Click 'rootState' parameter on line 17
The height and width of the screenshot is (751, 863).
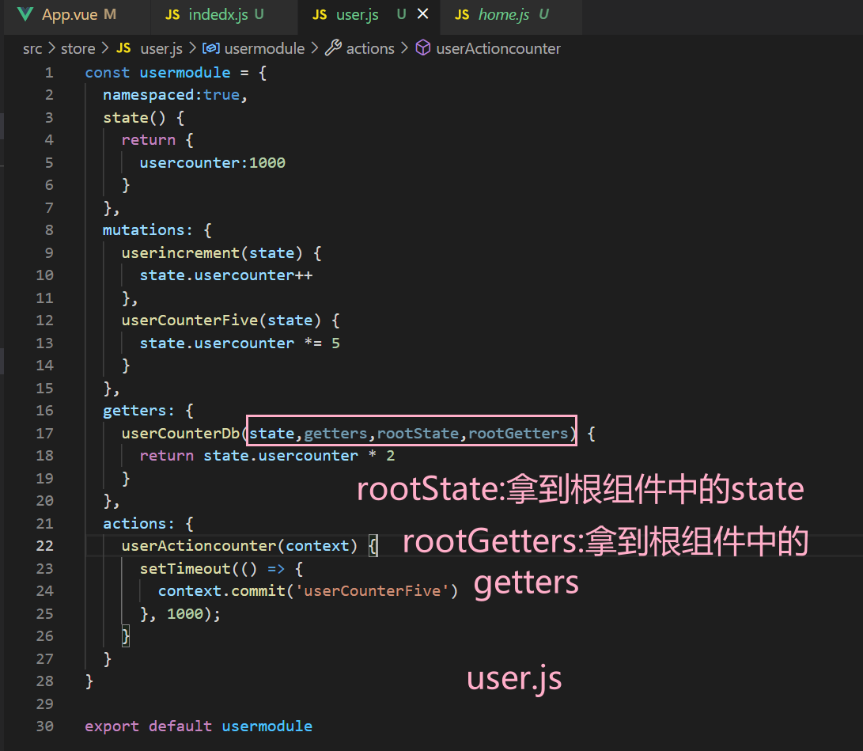[x=418, y=434]
